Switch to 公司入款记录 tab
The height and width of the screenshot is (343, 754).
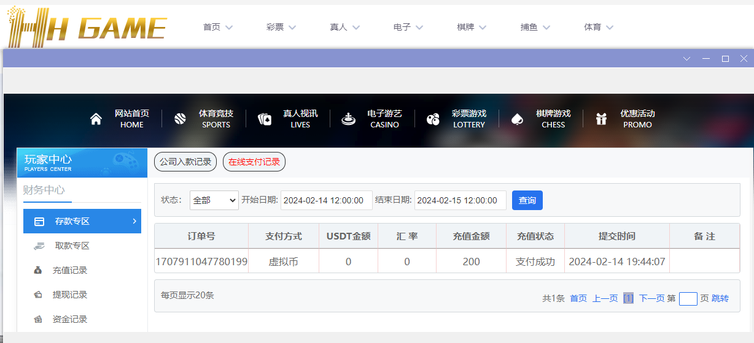tap(185, 162)
